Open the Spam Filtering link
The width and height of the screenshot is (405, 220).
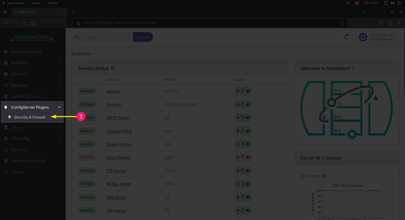click(119, 144)
